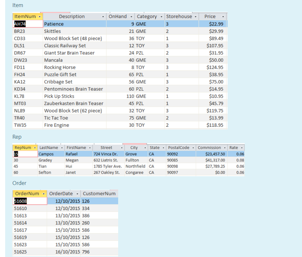The image size is (302, 257).
Task: Open the OrderDate filter dropdown
Action: click(77, 193)
